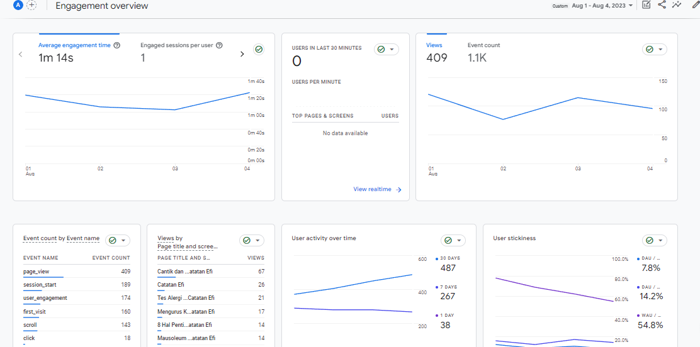700x347 pixels.
Task: Open data quality dropdown on User stickiness card
Action: tap(655, 240)
